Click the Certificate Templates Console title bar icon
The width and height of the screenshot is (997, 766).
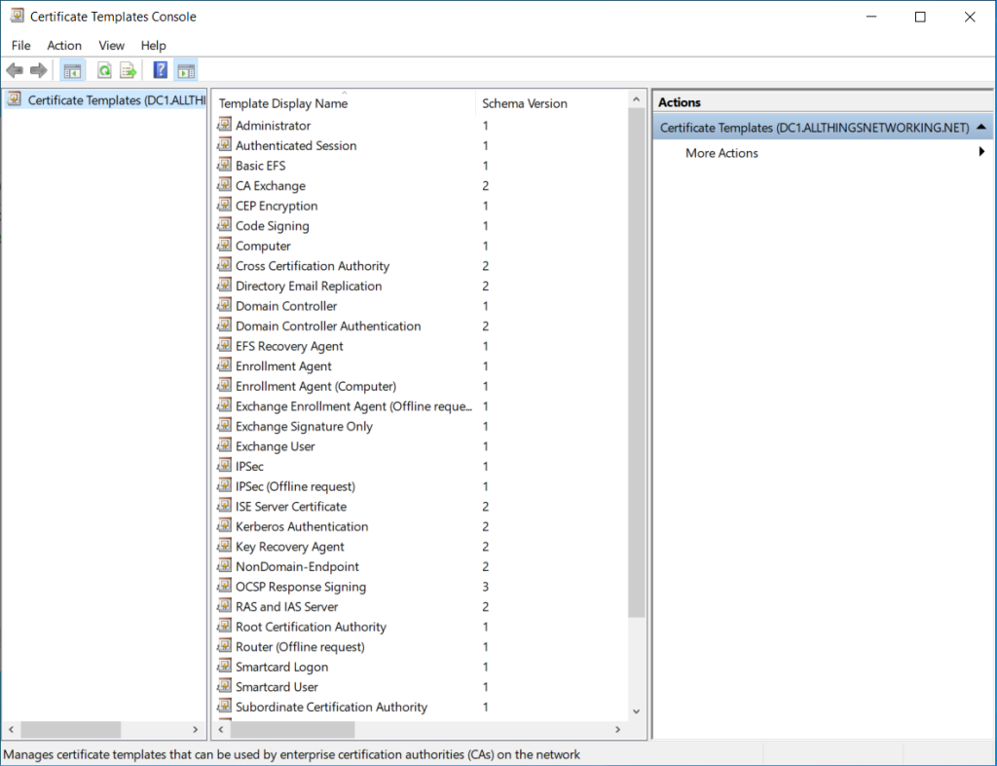(18, 16)
